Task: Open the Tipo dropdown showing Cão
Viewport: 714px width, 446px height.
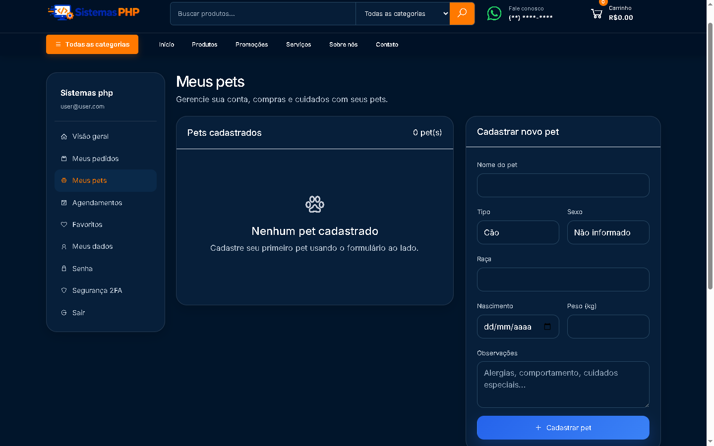Action: pos(518,232)
